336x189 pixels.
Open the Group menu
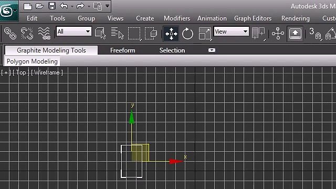86,18
